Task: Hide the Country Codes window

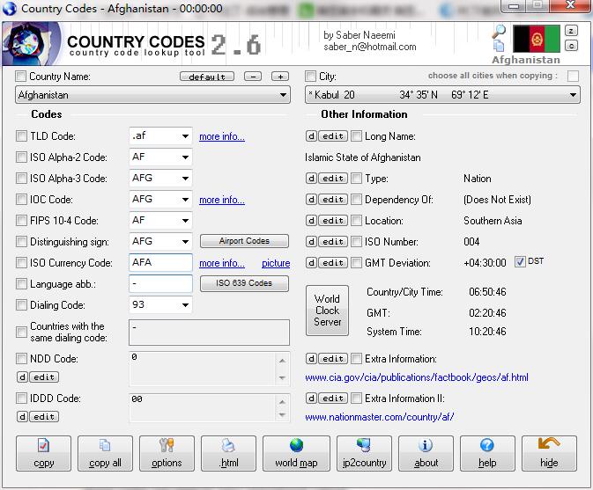Action: click(x=549, y=453)
